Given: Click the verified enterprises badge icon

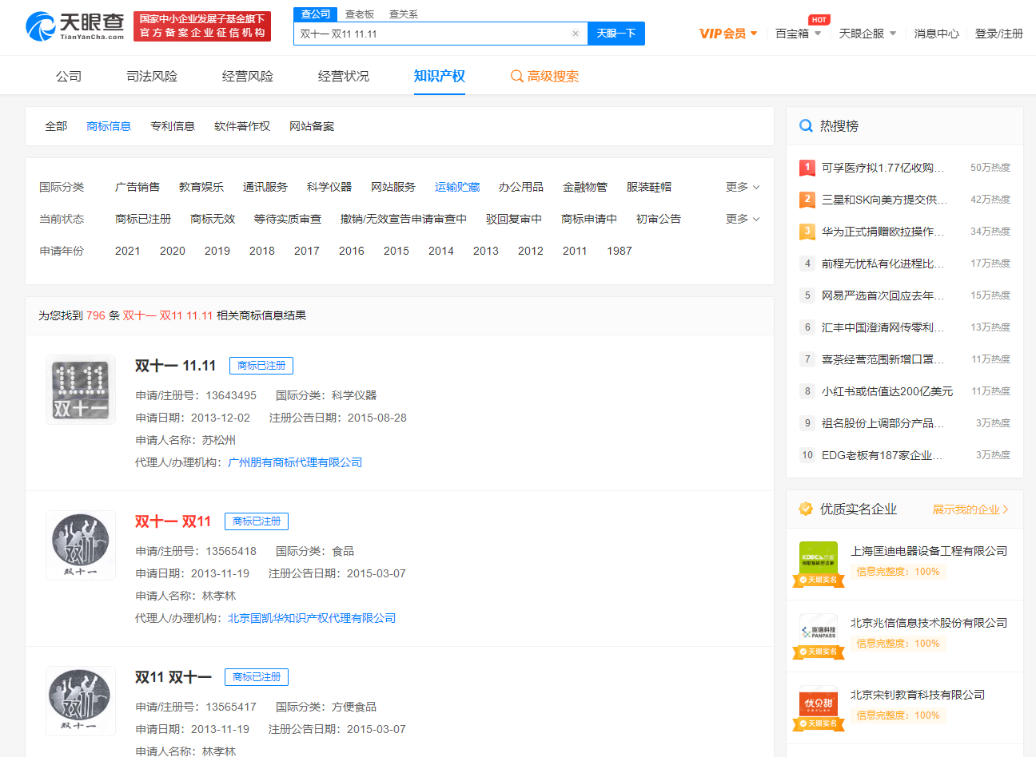Looking at the screenshot, I should tap(806, 509).
